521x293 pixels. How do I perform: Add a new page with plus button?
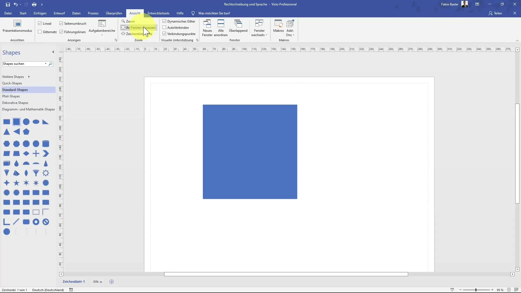coord(112,282)
